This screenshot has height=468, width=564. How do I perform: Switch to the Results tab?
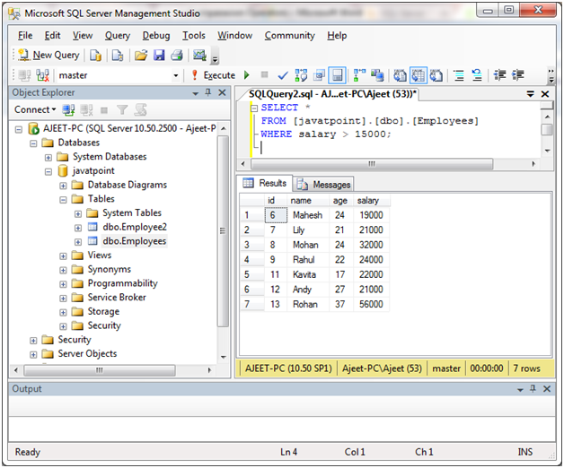tap(265, 183)
